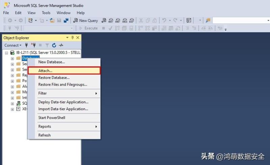Choose Restore Database... option
Viewport: 270px width, 165px height.
pos(64,78)
